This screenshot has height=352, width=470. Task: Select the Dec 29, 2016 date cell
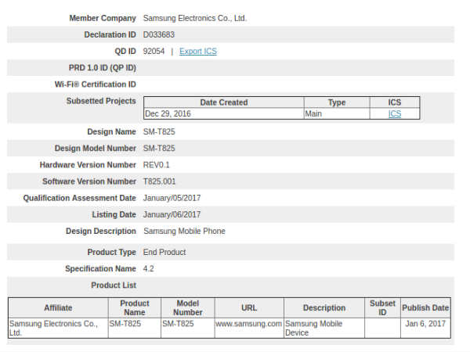coord(168,113)
